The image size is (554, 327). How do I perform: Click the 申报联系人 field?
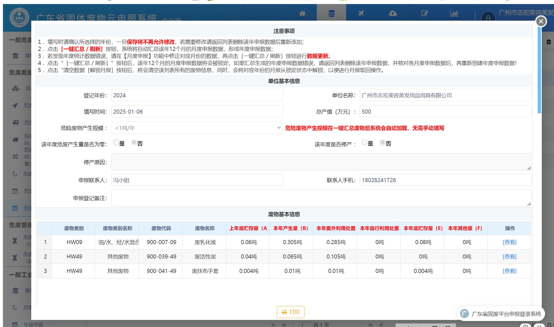click(197, 180)
